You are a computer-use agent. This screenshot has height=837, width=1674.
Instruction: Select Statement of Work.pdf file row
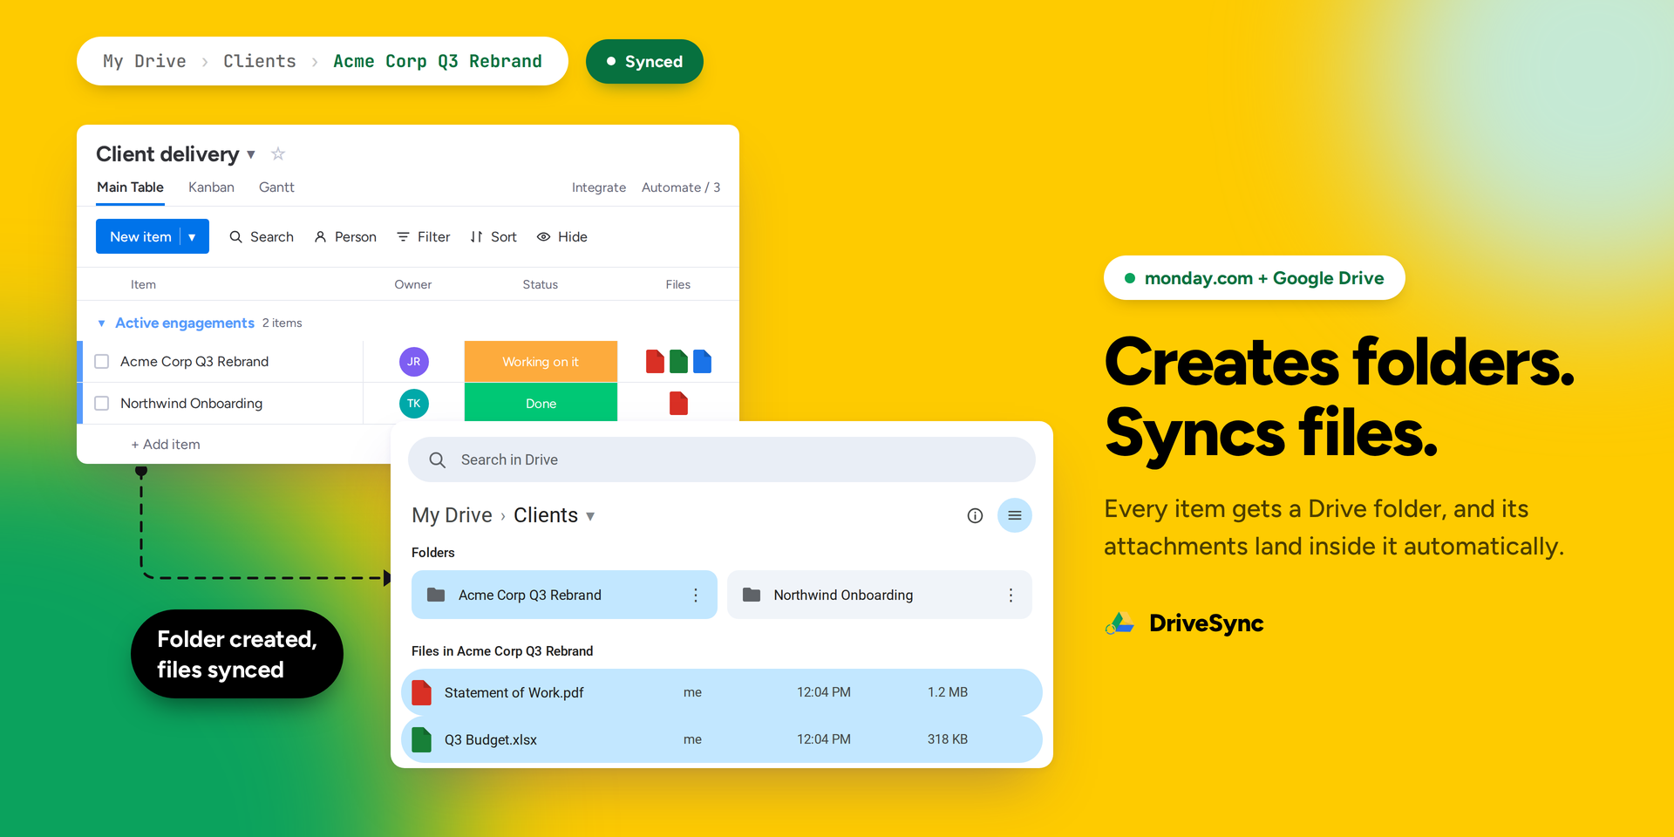point(722,692)
